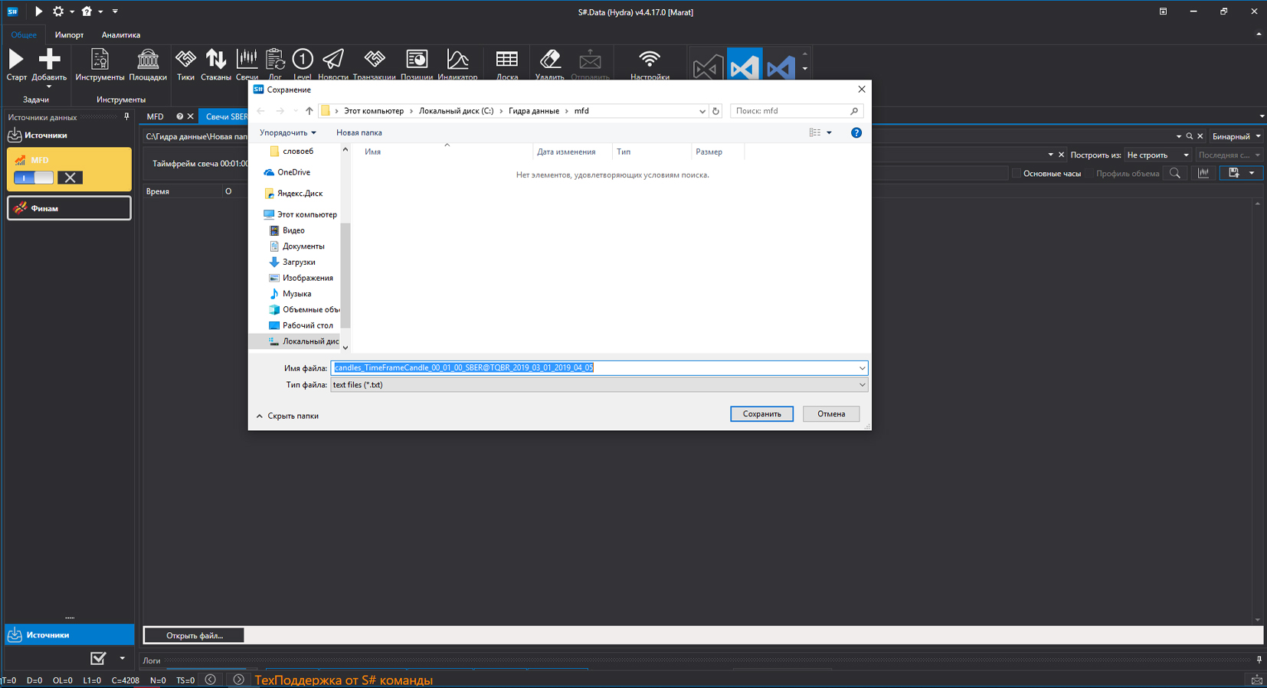1267x688 pixels.
Task: Switch to the Аналитика ribbon tab
Action: click(x=121, y=34)
